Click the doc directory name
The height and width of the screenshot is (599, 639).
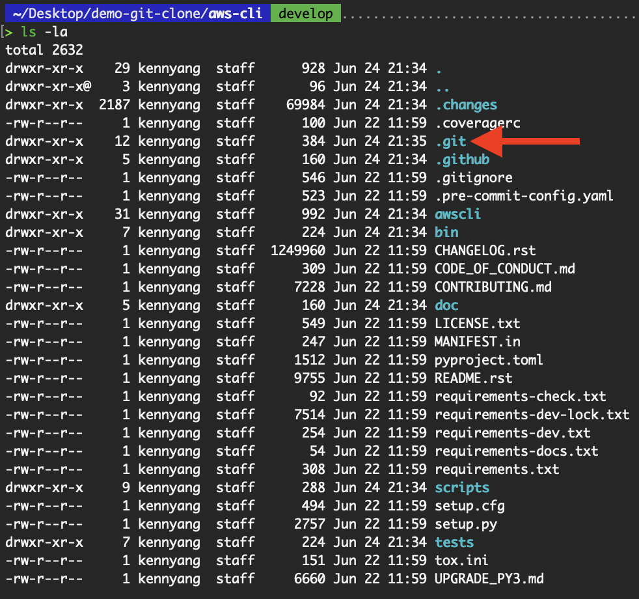446,305
